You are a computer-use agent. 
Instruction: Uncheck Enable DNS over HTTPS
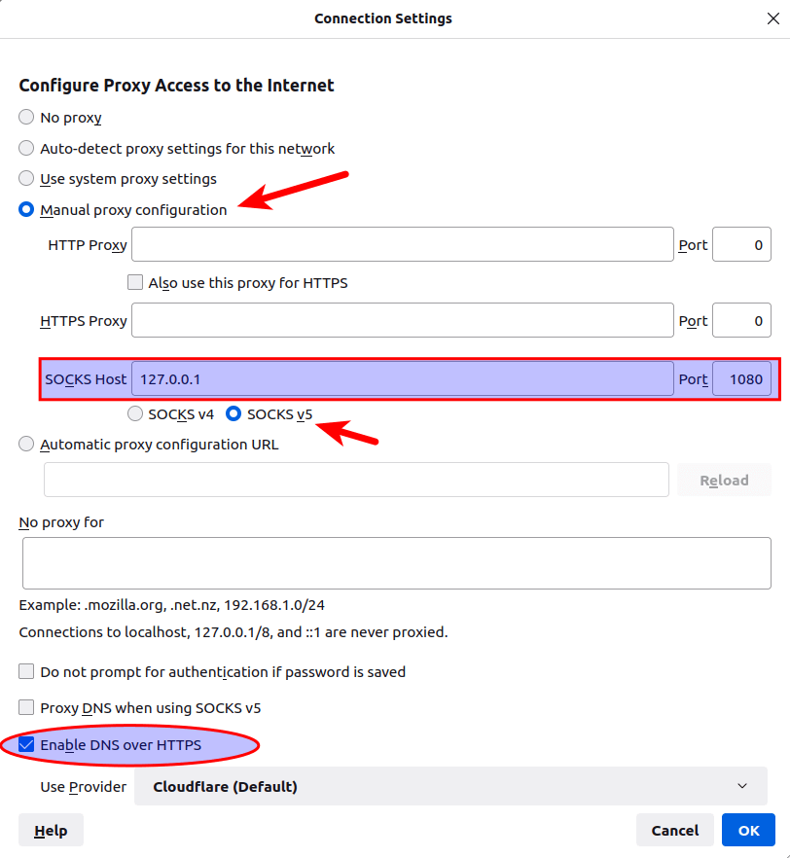coord(27,746)
